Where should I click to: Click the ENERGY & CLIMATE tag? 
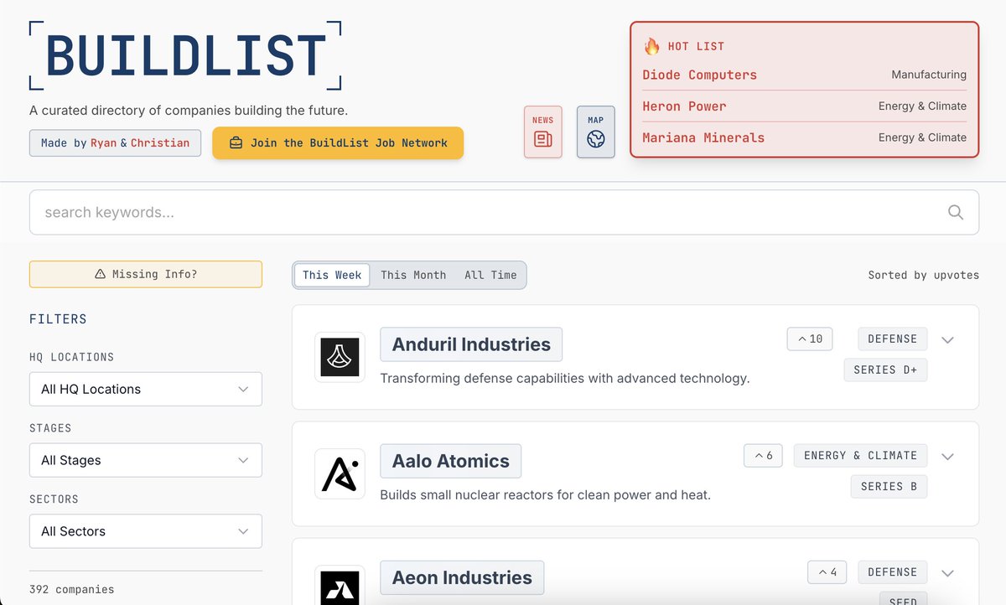(x=860, y=455)
